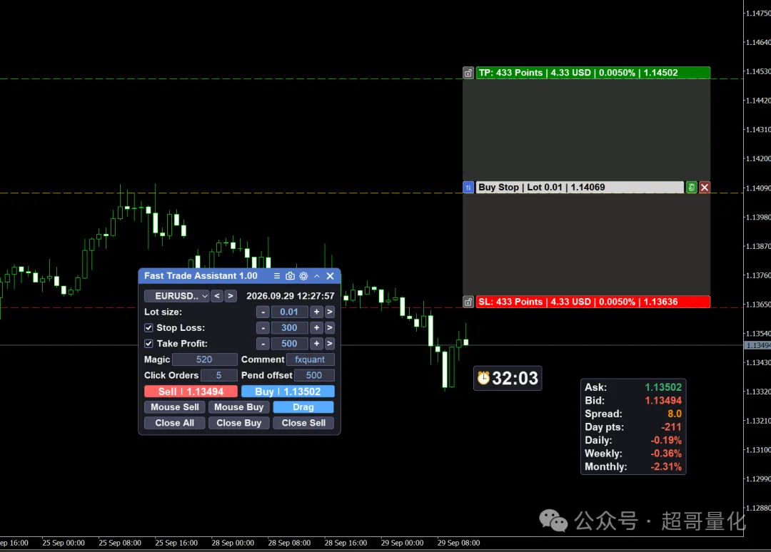This screenshot has width=771, height=552.
Task: Activate the Mouse Buy button
Action: [239, 407]
